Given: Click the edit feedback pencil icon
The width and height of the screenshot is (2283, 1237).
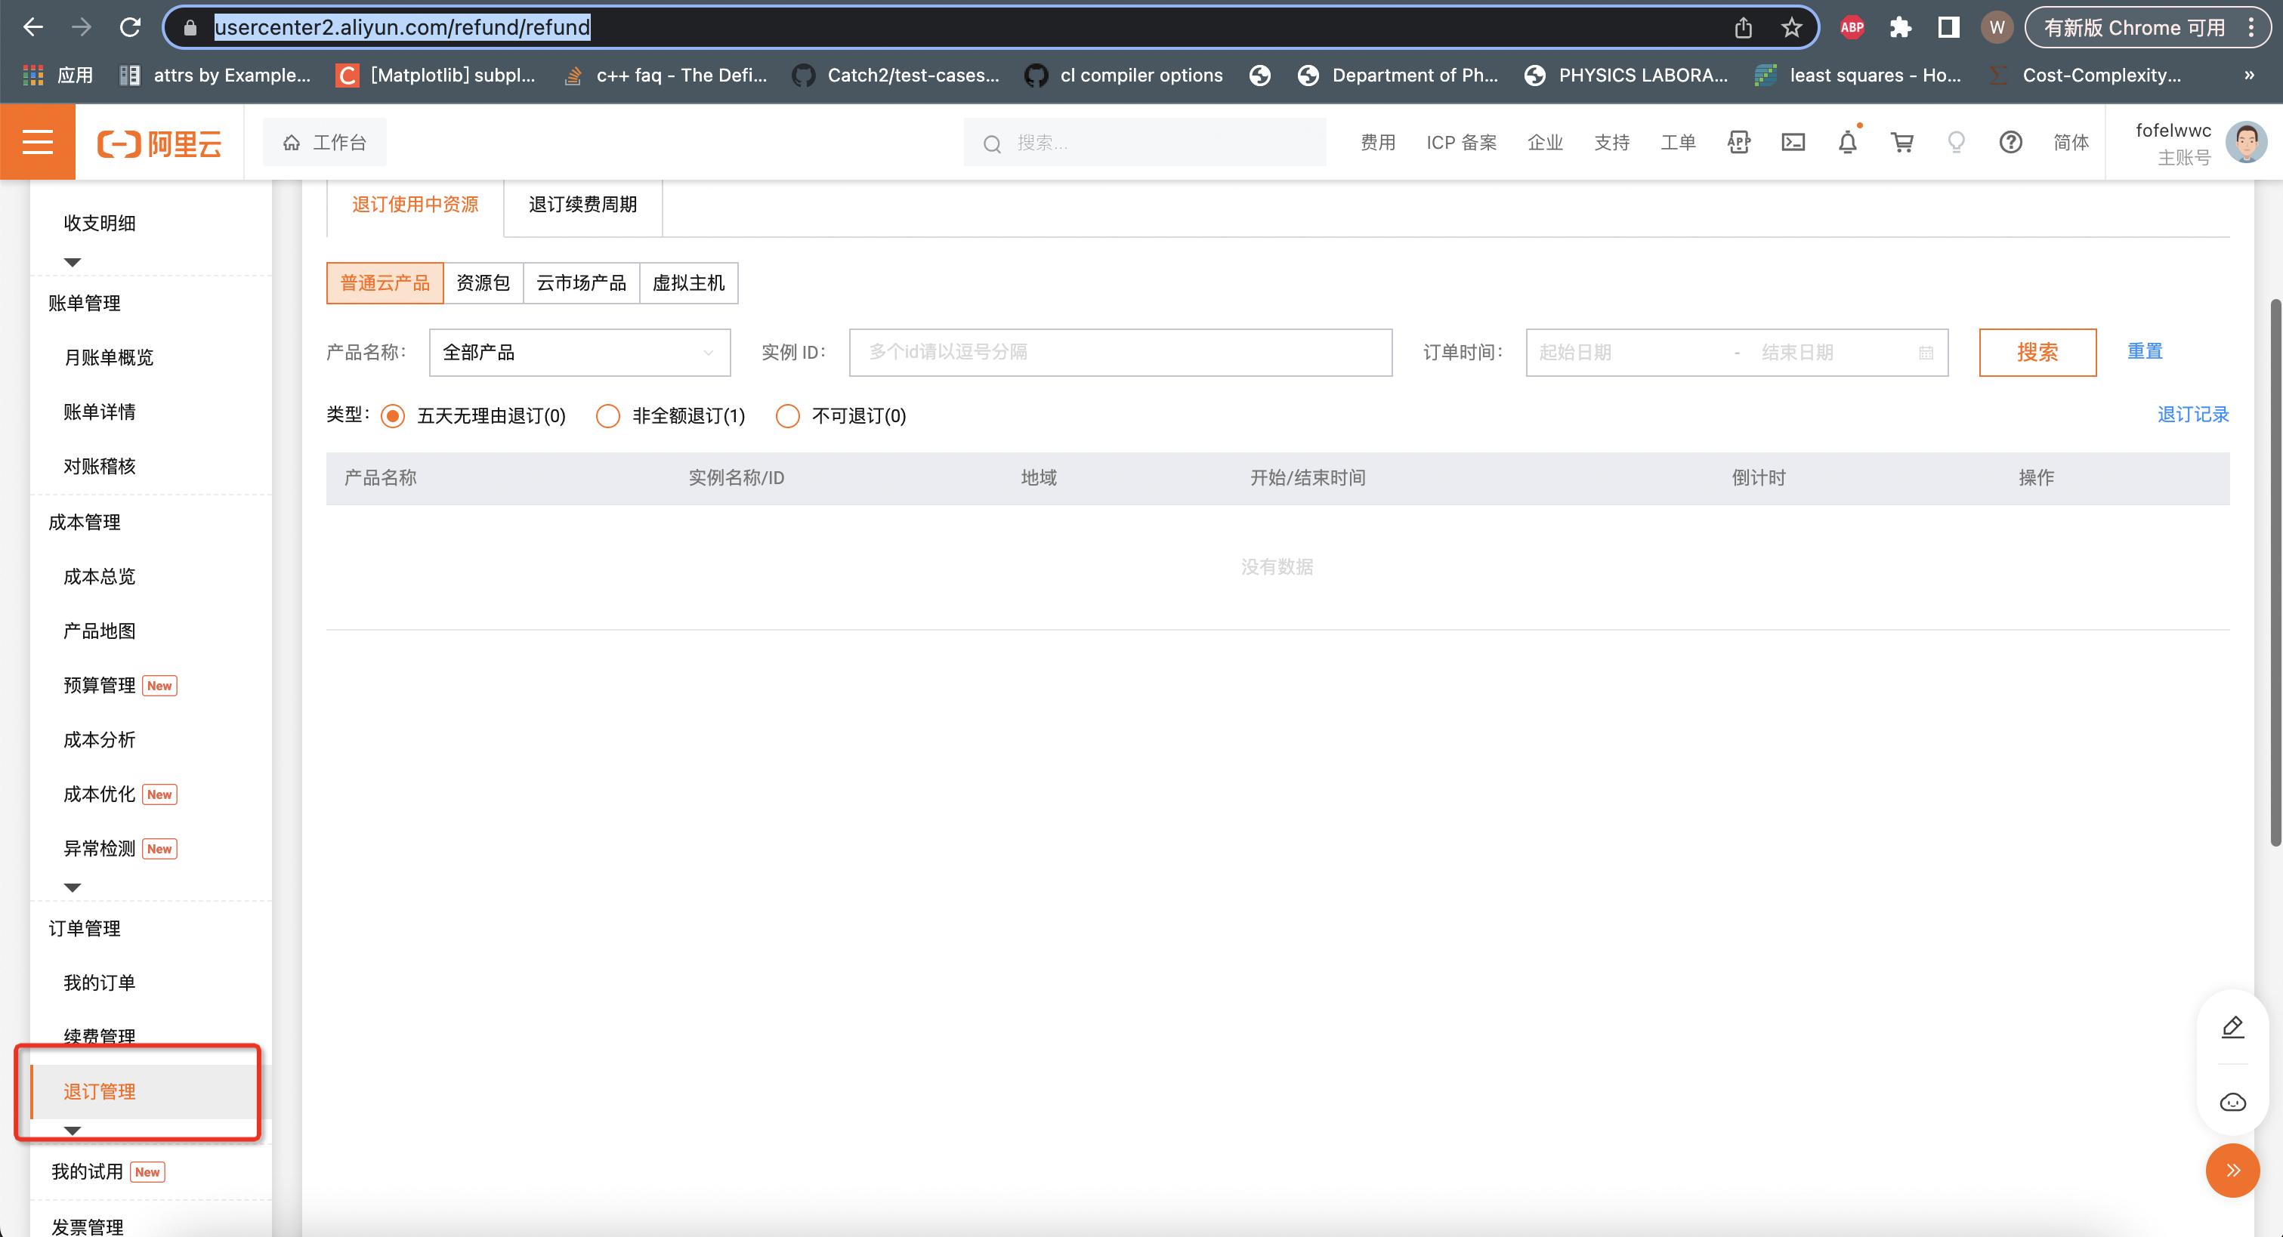Looking at the screenshot, I should [2232, 1027].
